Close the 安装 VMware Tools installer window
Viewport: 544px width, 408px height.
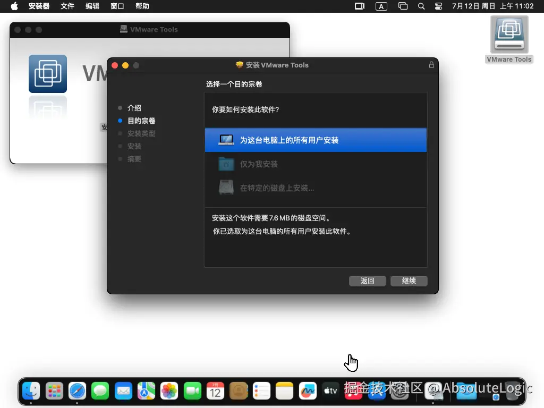pos(115,65)
